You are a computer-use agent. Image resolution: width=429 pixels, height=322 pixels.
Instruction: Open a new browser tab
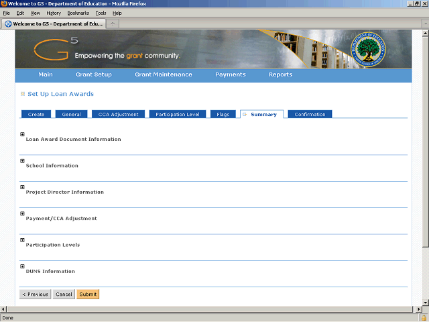[x=113, y=24]
